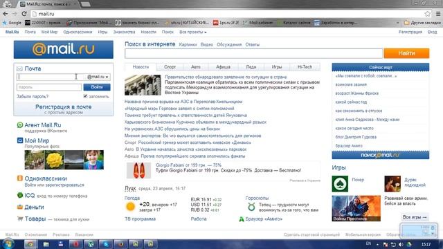Click the Товары shopping cart icon
The image size is (443, 249).
click(20, 219)
